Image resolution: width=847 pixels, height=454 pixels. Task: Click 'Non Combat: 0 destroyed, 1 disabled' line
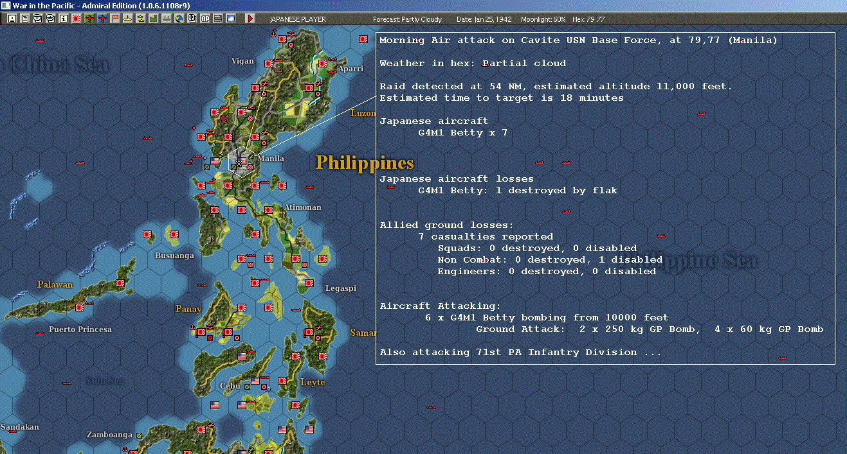coord(550,260)
